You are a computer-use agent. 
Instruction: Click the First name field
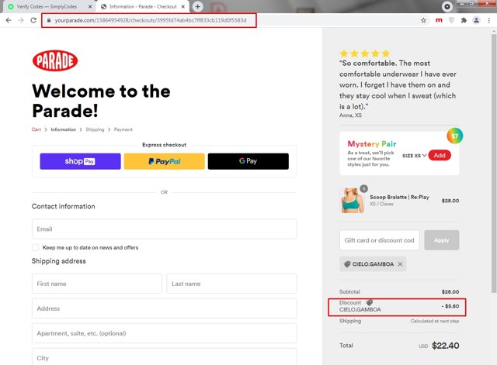click(96, 284)
